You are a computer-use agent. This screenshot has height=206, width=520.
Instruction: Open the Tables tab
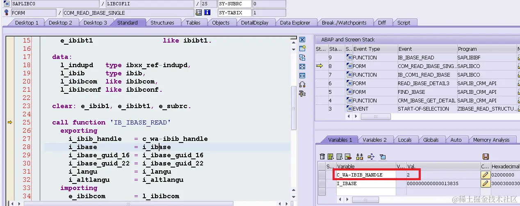(x=193, y=23)
